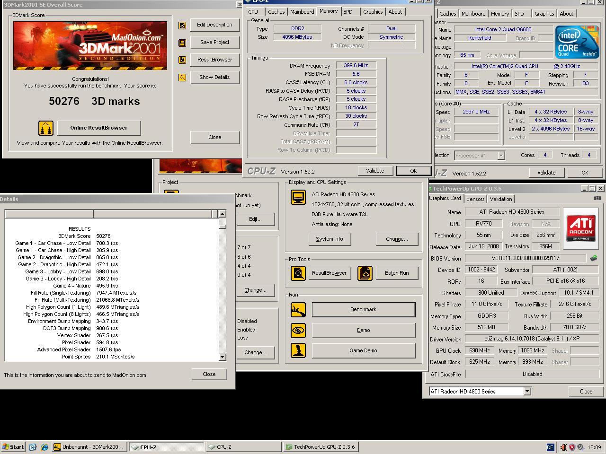Screen dimensions: 606x454
Task: Click the System Info button
Action: click(330, 239)
